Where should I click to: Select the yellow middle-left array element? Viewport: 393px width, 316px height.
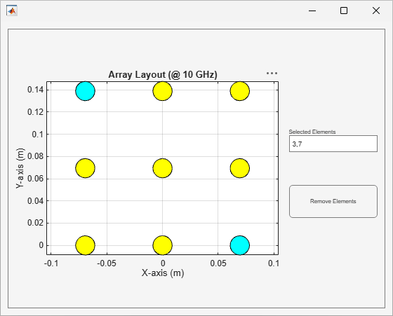(85, 168)
